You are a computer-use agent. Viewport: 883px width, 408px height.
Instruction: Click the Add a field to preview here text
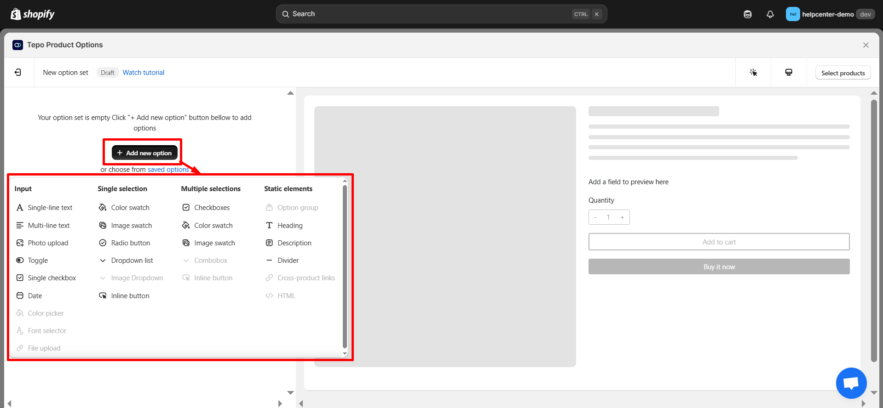(629, 182)
